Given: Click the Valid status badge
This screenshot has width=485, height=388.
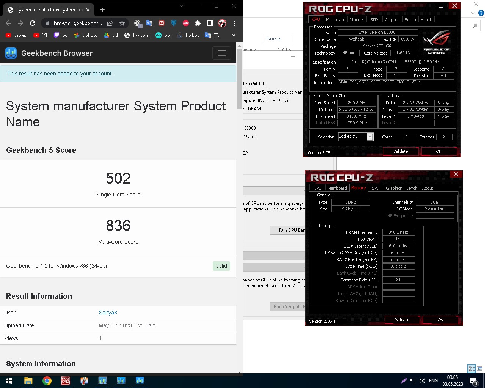Looking at the screenshot, I should pos(221,266).
